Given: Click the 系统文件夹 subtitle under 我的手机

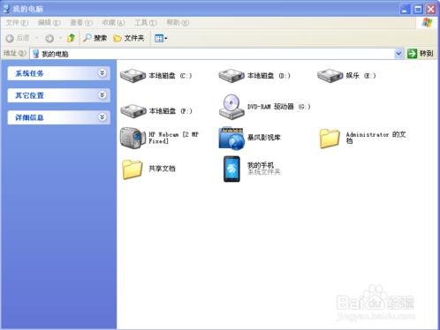Looking at the screenshot, I should [x=264, y=172].
